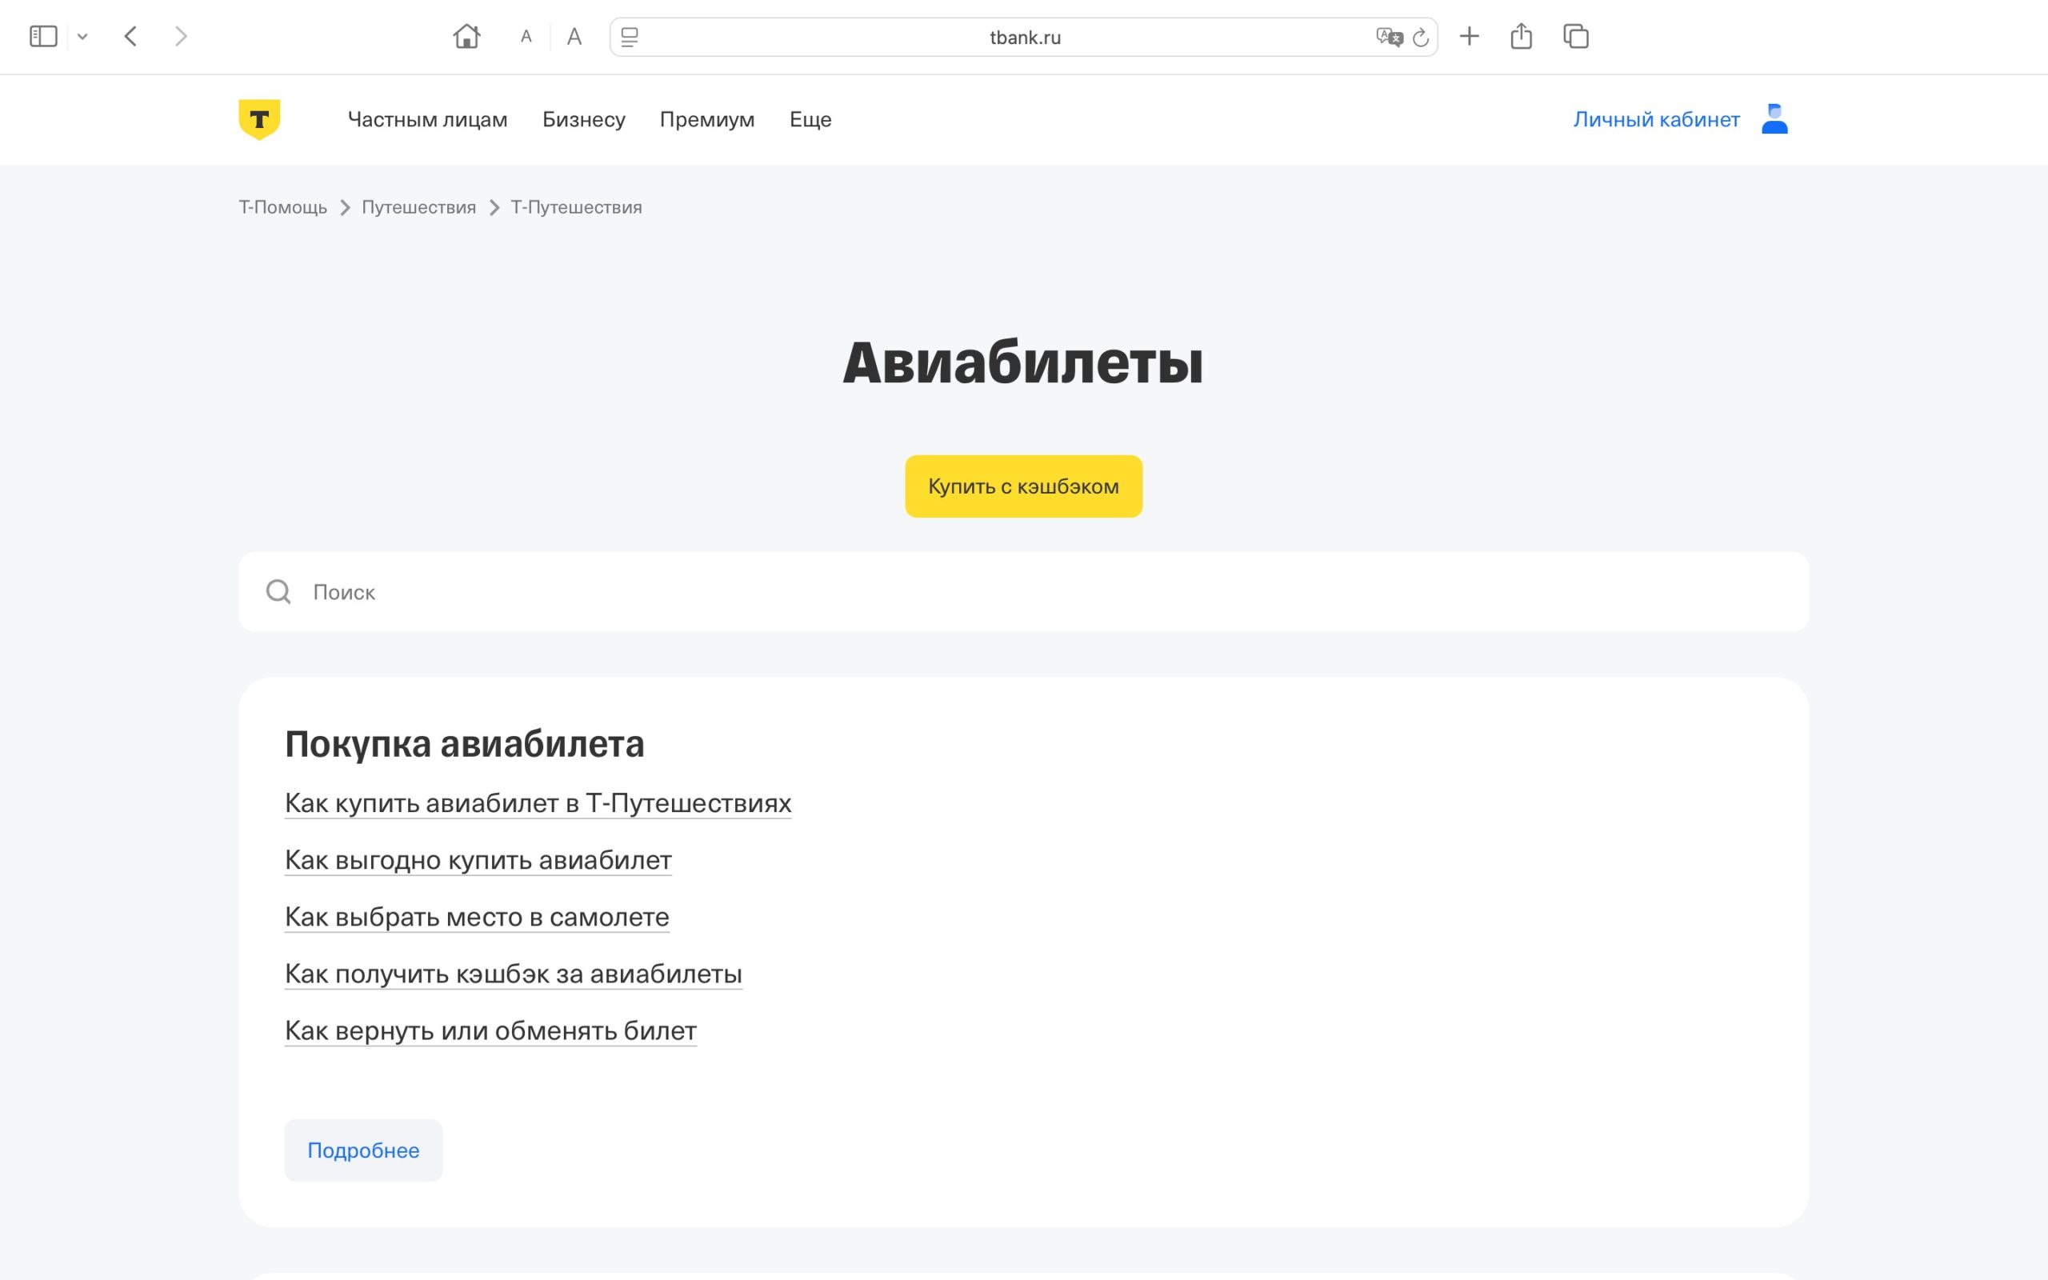Reload the tbank.ru page

point(1421,38)
